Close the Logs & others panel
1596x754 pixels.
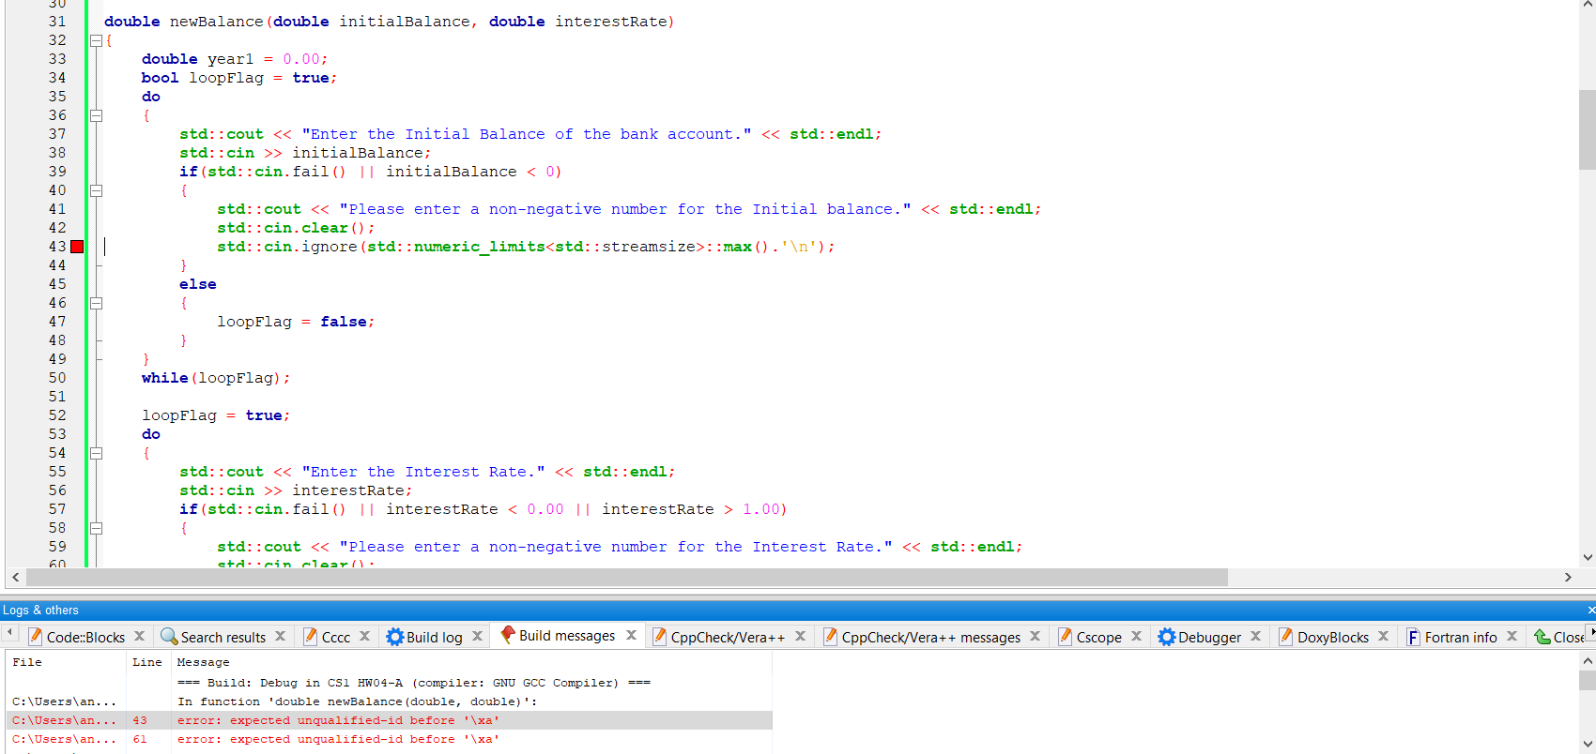pyautogui.click(x=1590, y=611)
